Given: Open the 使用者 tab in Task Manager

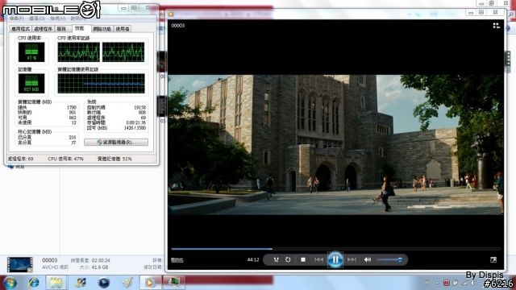Looking at the screenshot, I should [123, 29].
